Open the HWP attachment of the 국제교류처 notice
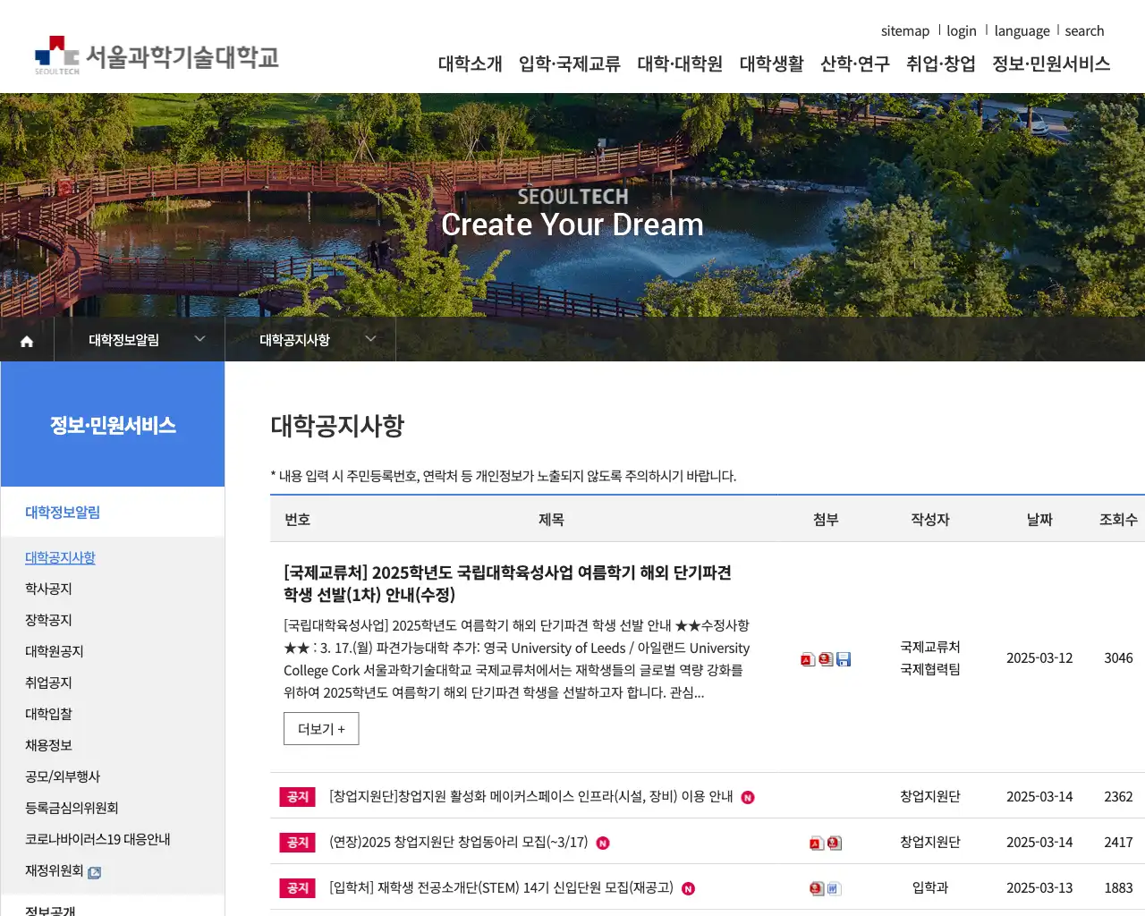 click(826, 659)
